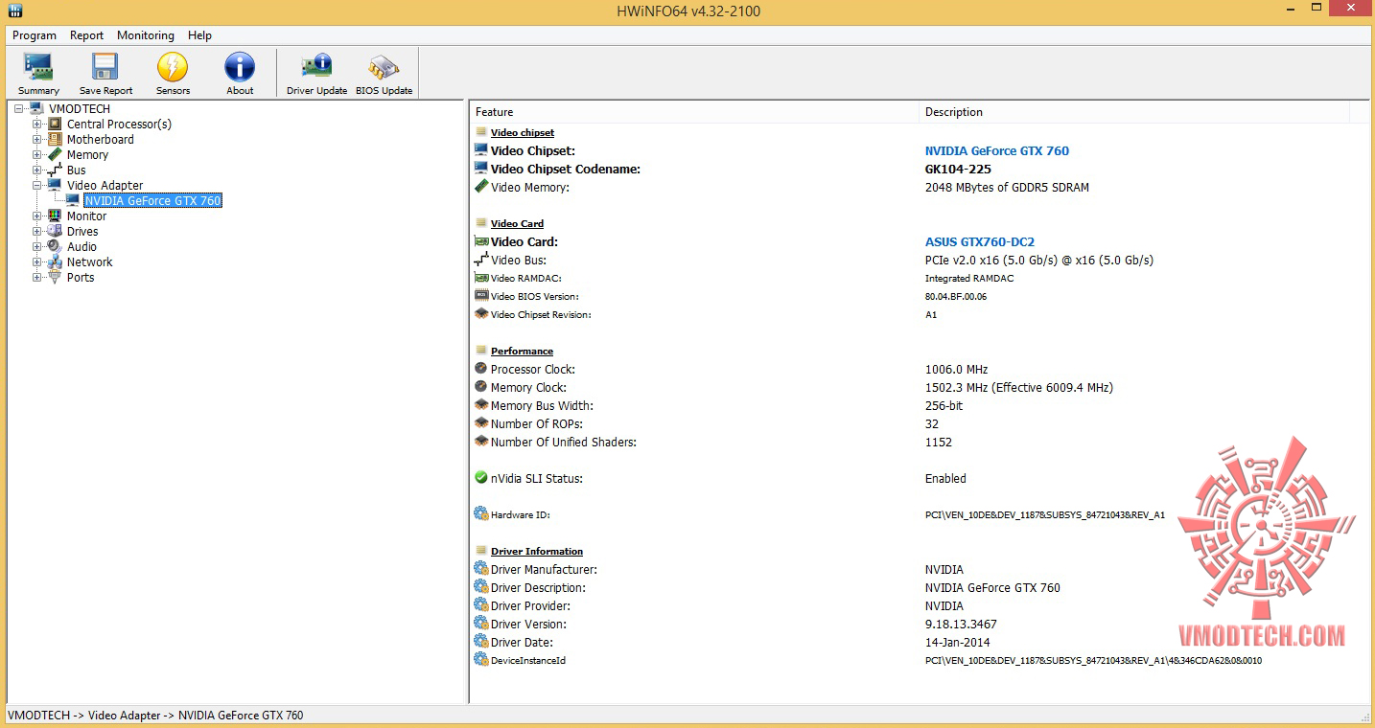Click the Bus icon in tree
Screen dimensions: 1375x728
55,170
